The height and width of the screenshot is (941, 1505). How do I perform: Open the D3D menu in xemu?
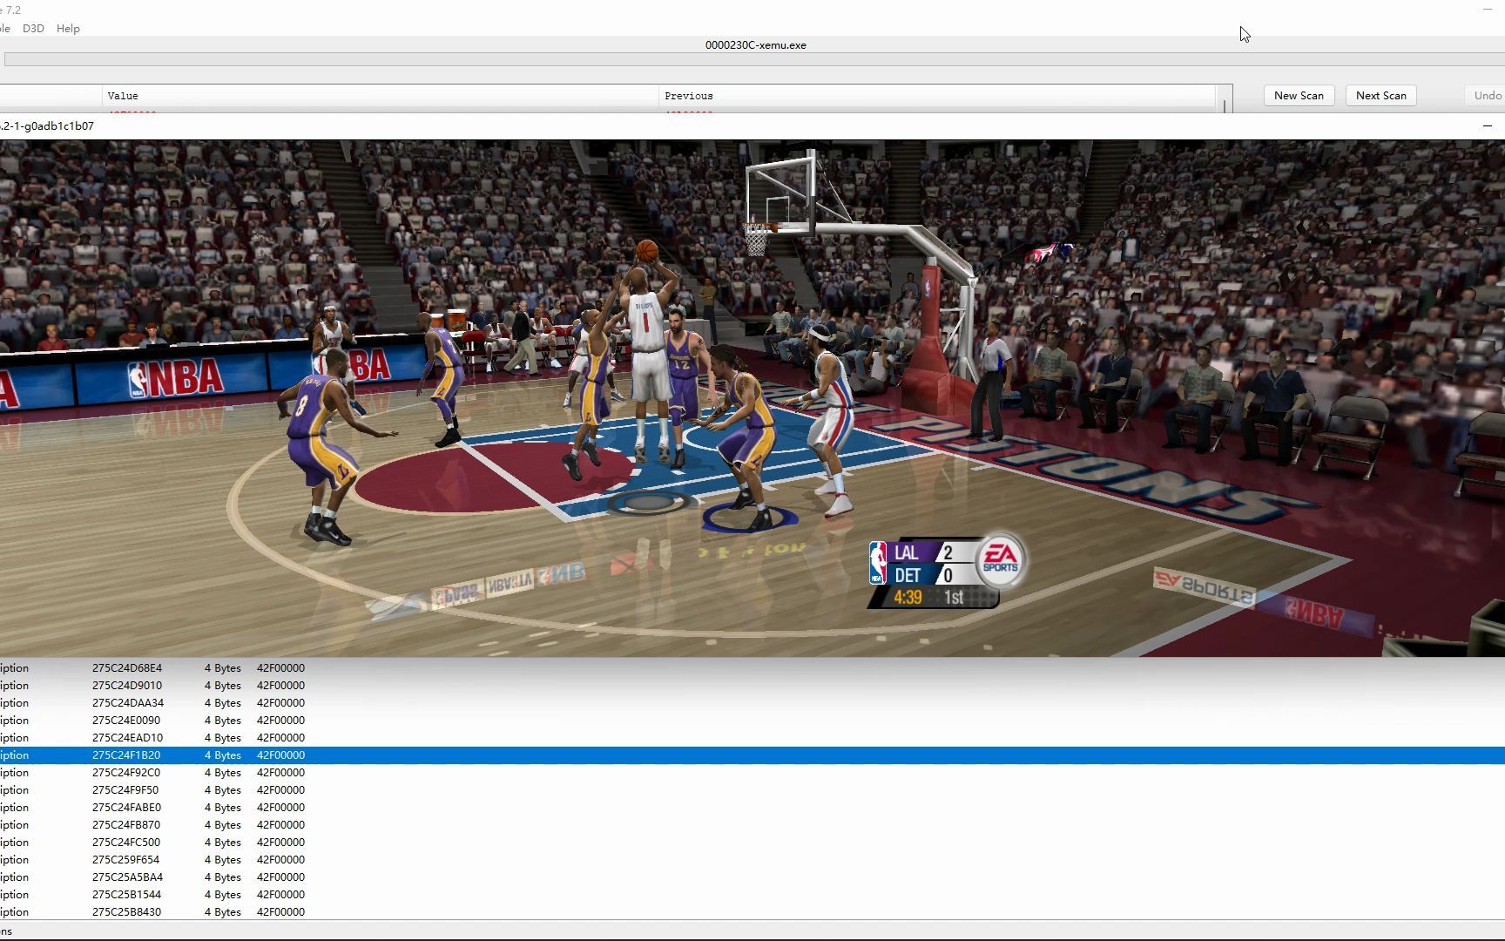pyautogui.click(x=33, y=28)
